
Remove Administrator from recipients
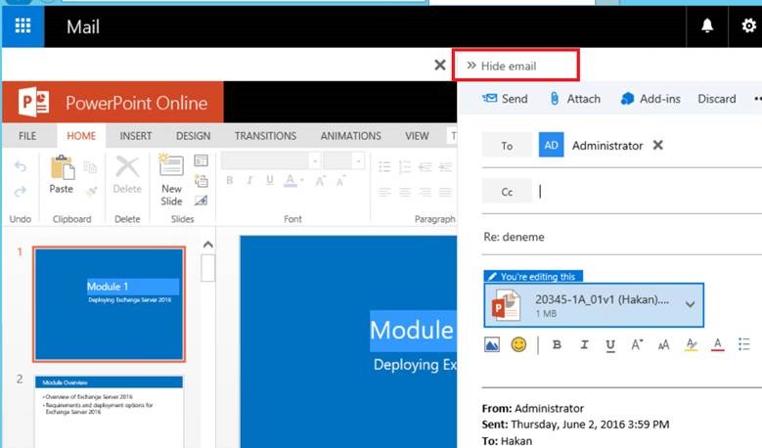pos(657,145)
